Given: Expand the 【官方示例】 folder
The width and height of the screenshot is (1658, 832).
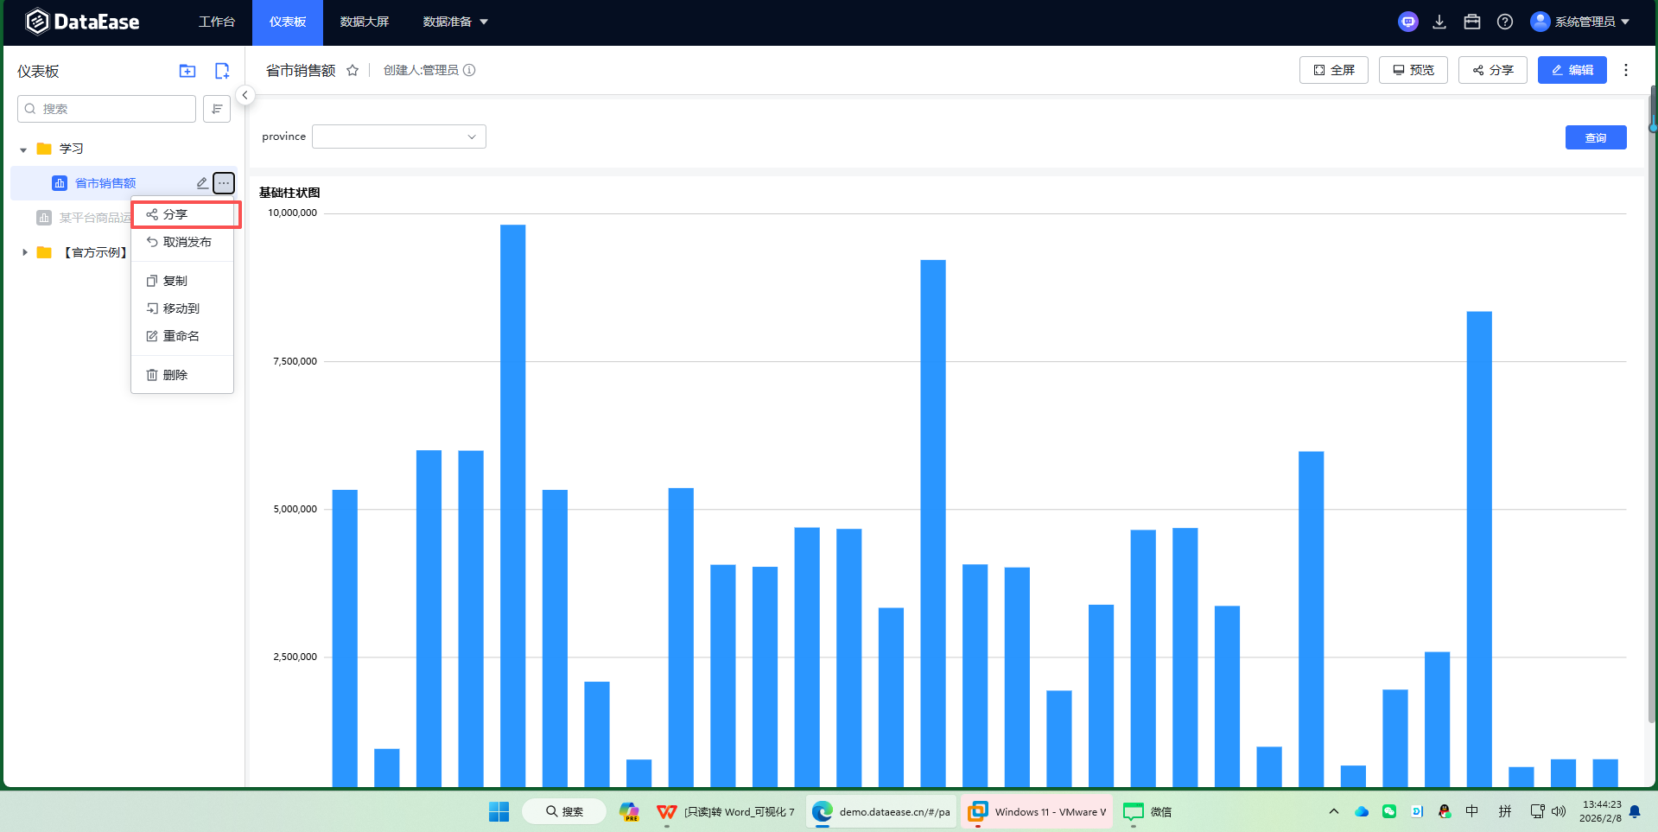Looking at the screenshot, I should [x=24, y=252].
